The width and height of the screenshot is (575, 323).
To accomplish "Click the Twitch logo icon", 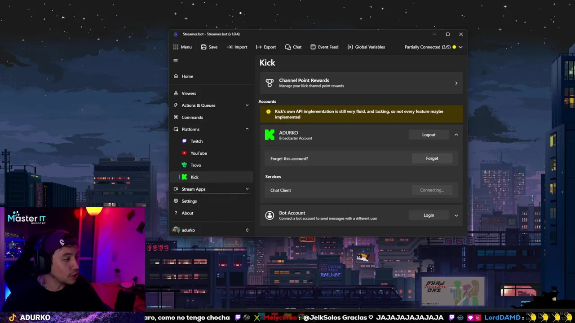I will point(184,141).
